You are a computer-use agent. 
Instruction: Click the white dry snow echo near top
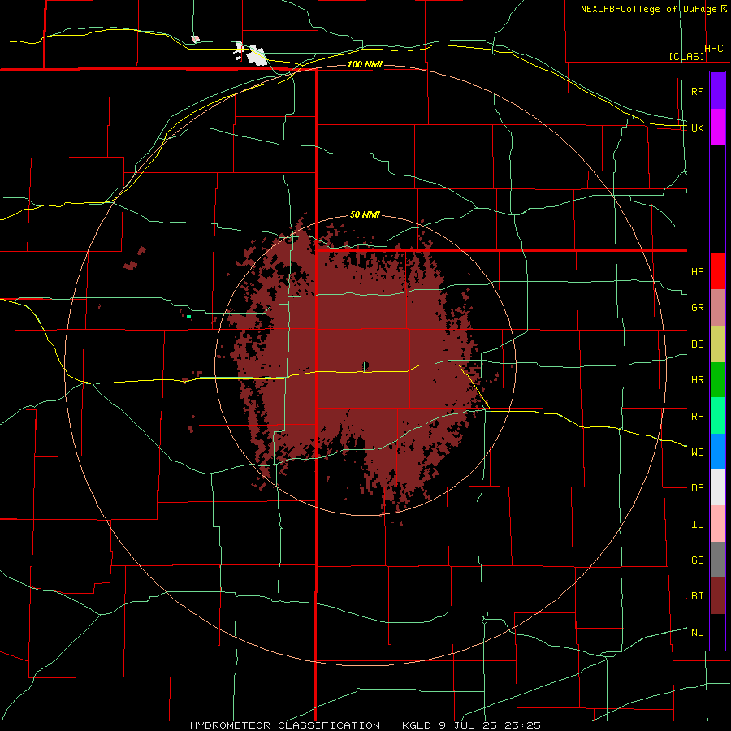pos(256,56)
